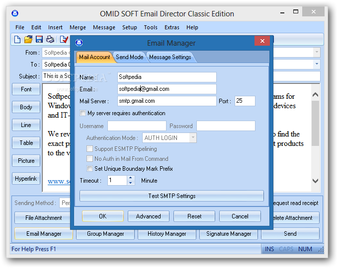The image size is (338, 268).
Task: Open the History Manager
Action: coord(167,234)
